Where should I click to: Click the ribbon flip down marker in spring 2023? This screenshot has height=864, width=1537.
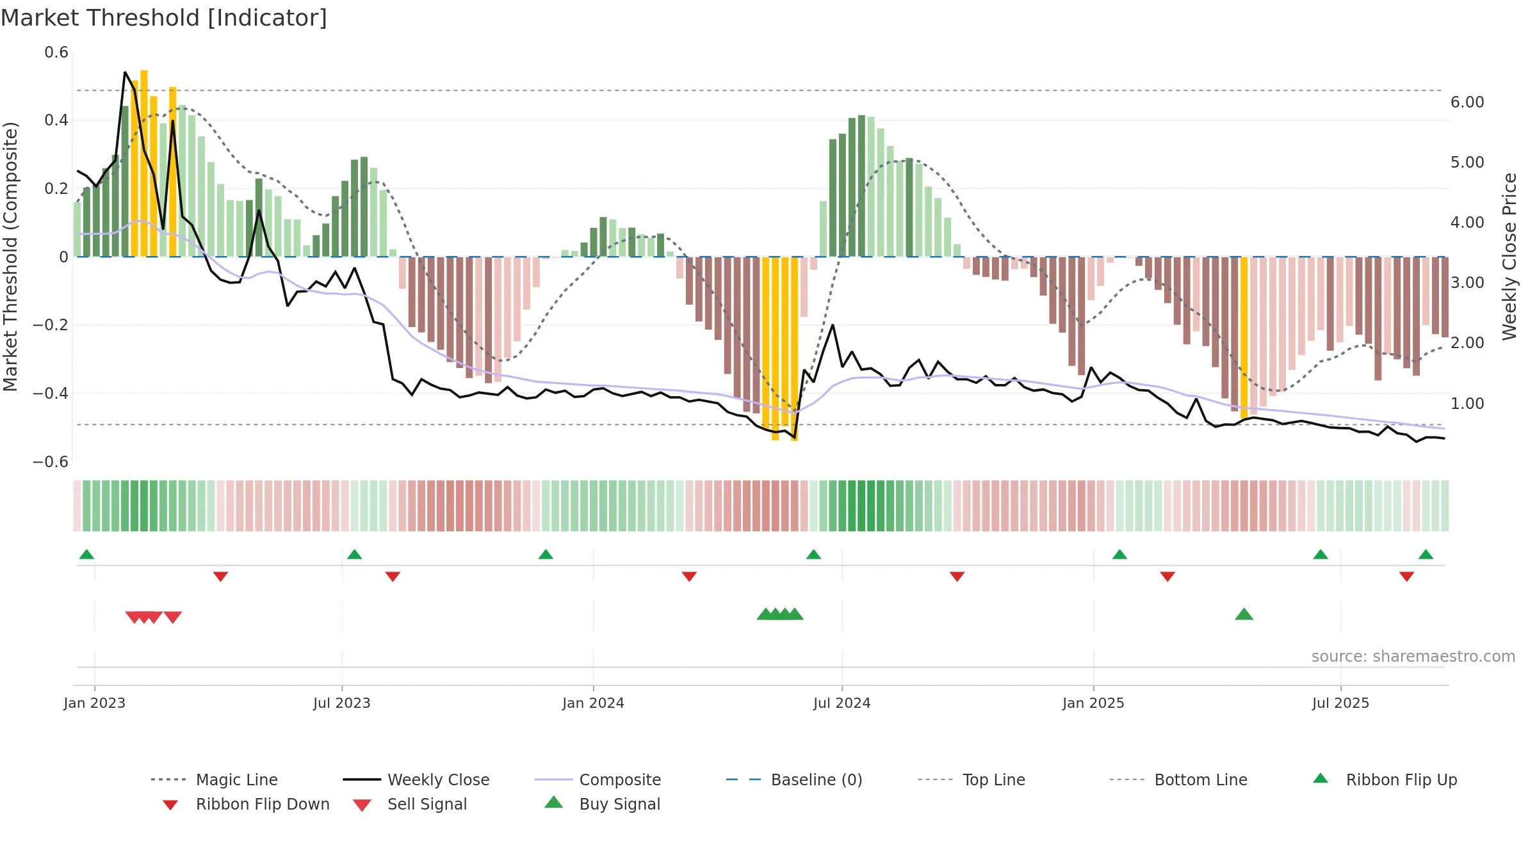pyautogui.click(x=220, y=577)
